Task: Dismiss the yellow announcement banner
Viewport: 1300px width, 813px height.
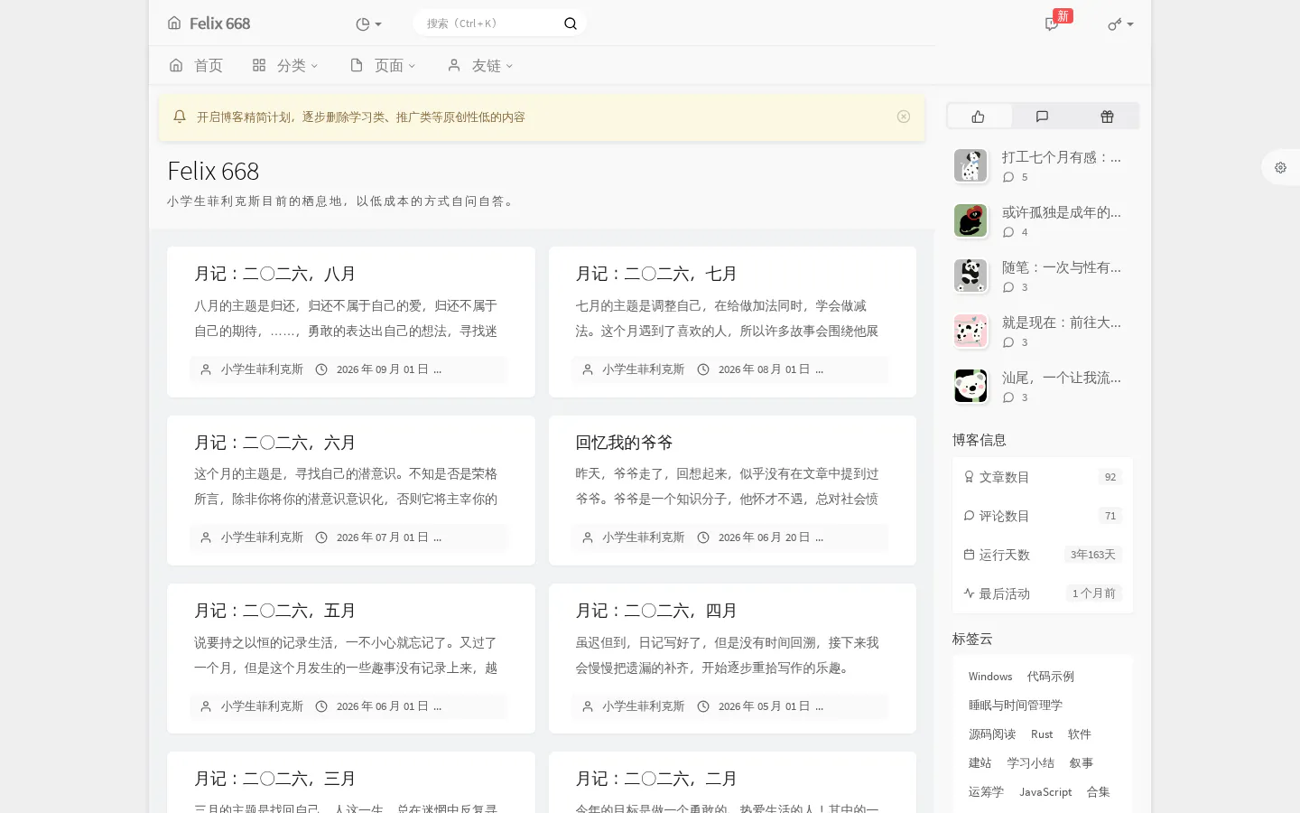Action: [904, 117]
